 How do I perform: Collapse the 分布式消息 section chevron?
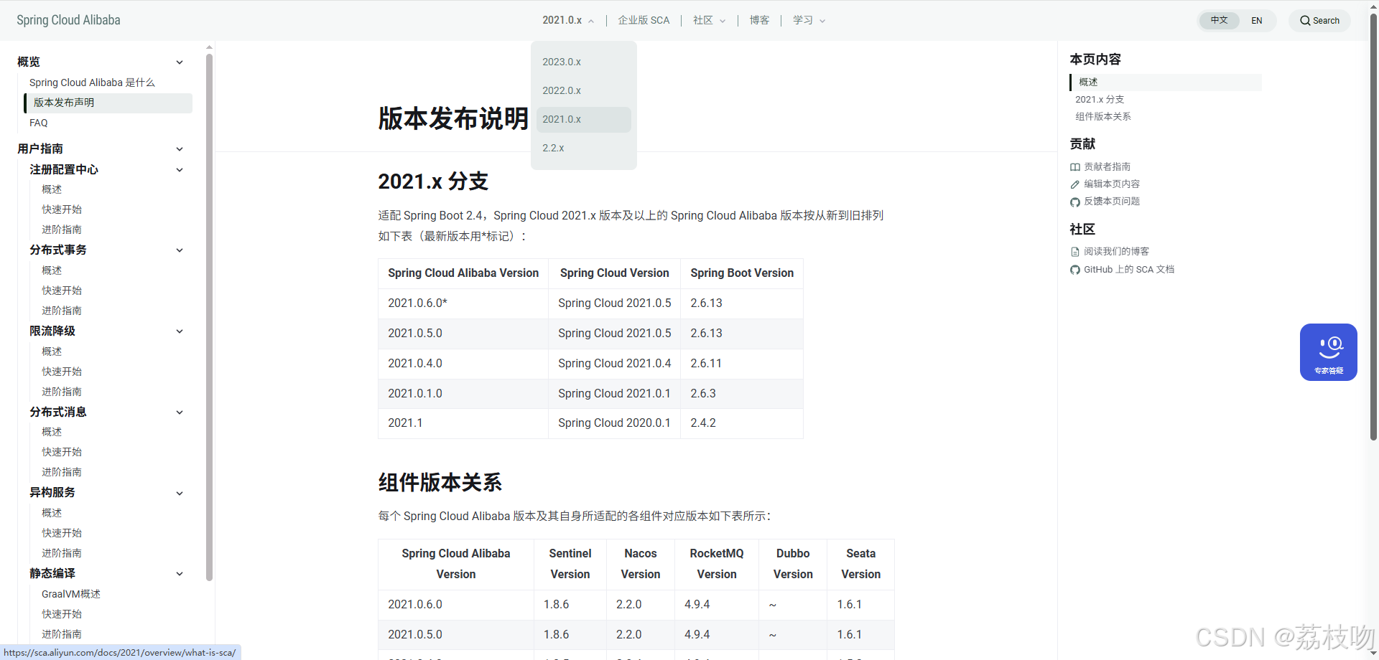(x=180, y=412)
